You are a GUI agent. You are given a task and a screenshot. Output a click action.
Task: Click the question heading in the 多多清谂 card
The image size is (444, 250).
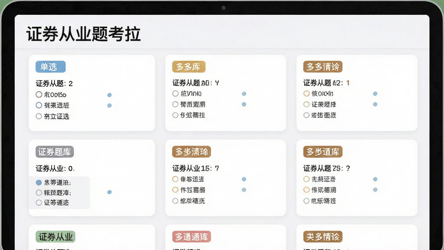[326, 83]
